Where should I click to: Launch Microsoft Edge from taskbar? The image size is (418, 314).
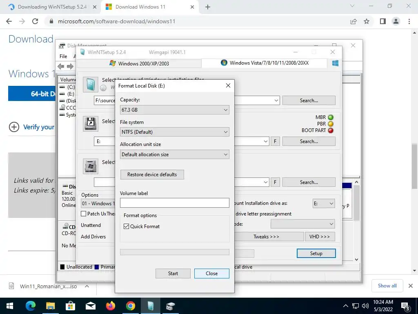pyautogui.click(x=30, y=306)
